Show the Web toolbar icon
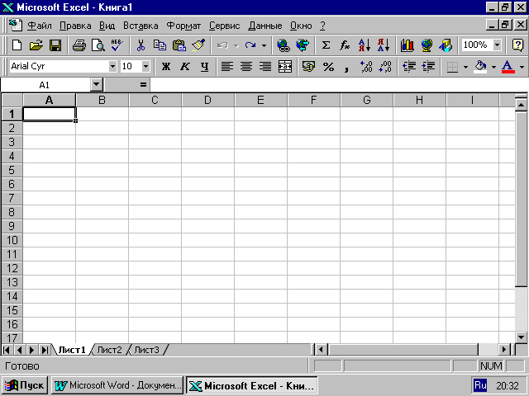Screen dimensions: 529x396 click(x=303, y=45)
